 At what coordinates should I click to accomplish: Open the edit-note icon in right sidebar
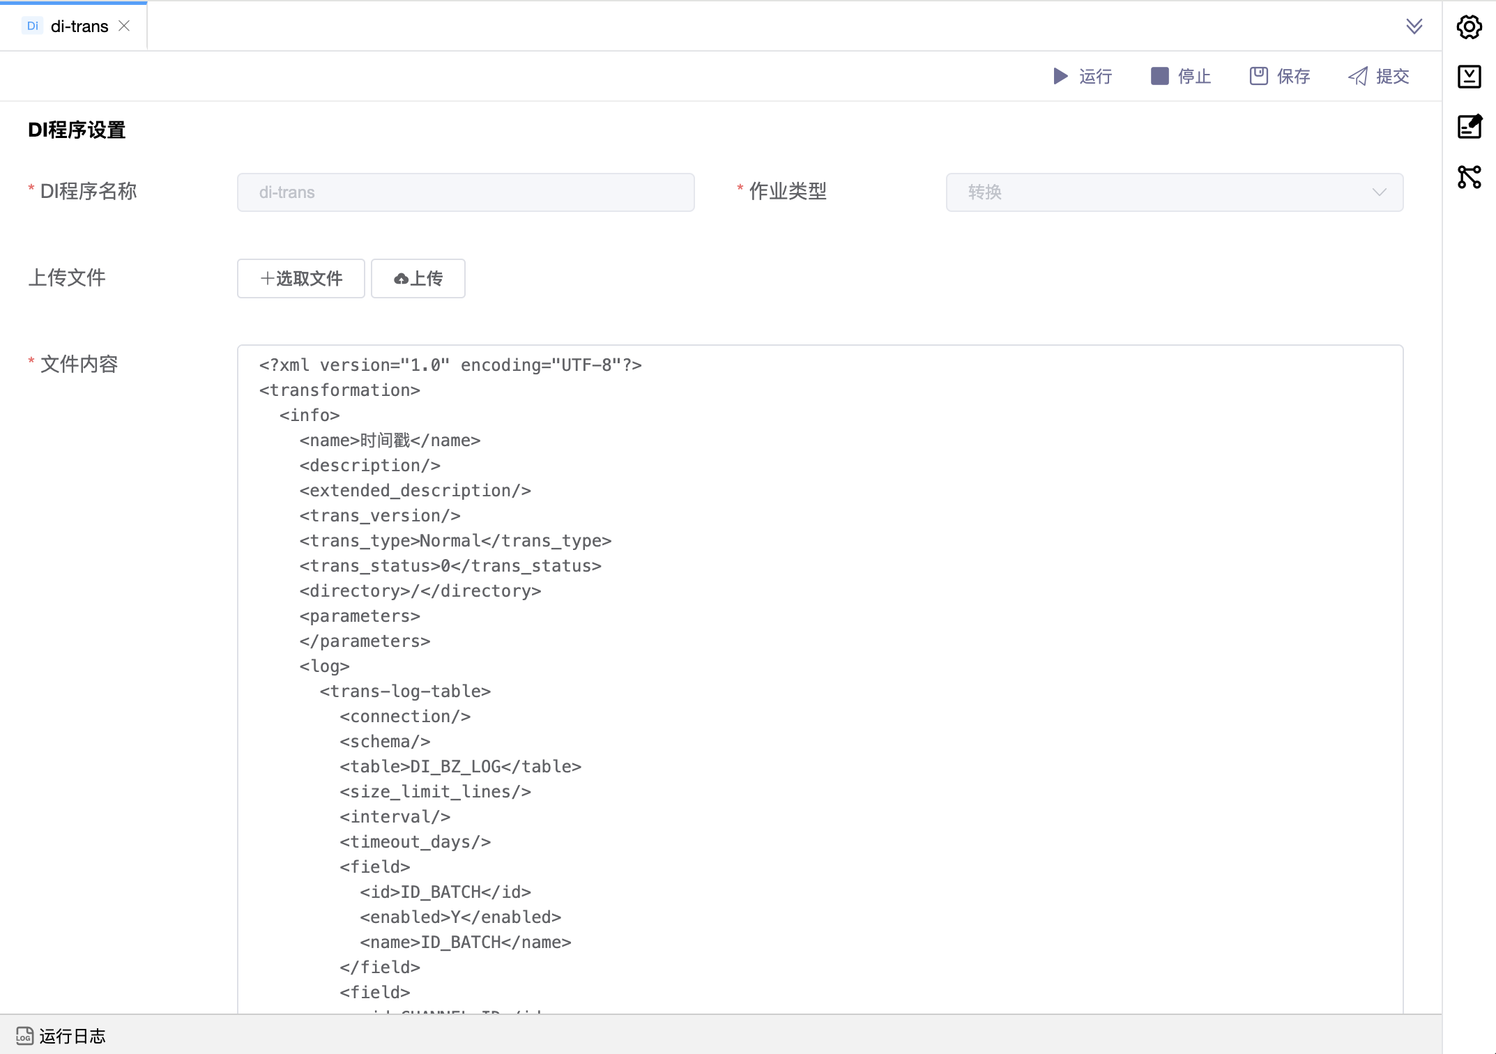pyautogui.click(x=1469, y=126)
